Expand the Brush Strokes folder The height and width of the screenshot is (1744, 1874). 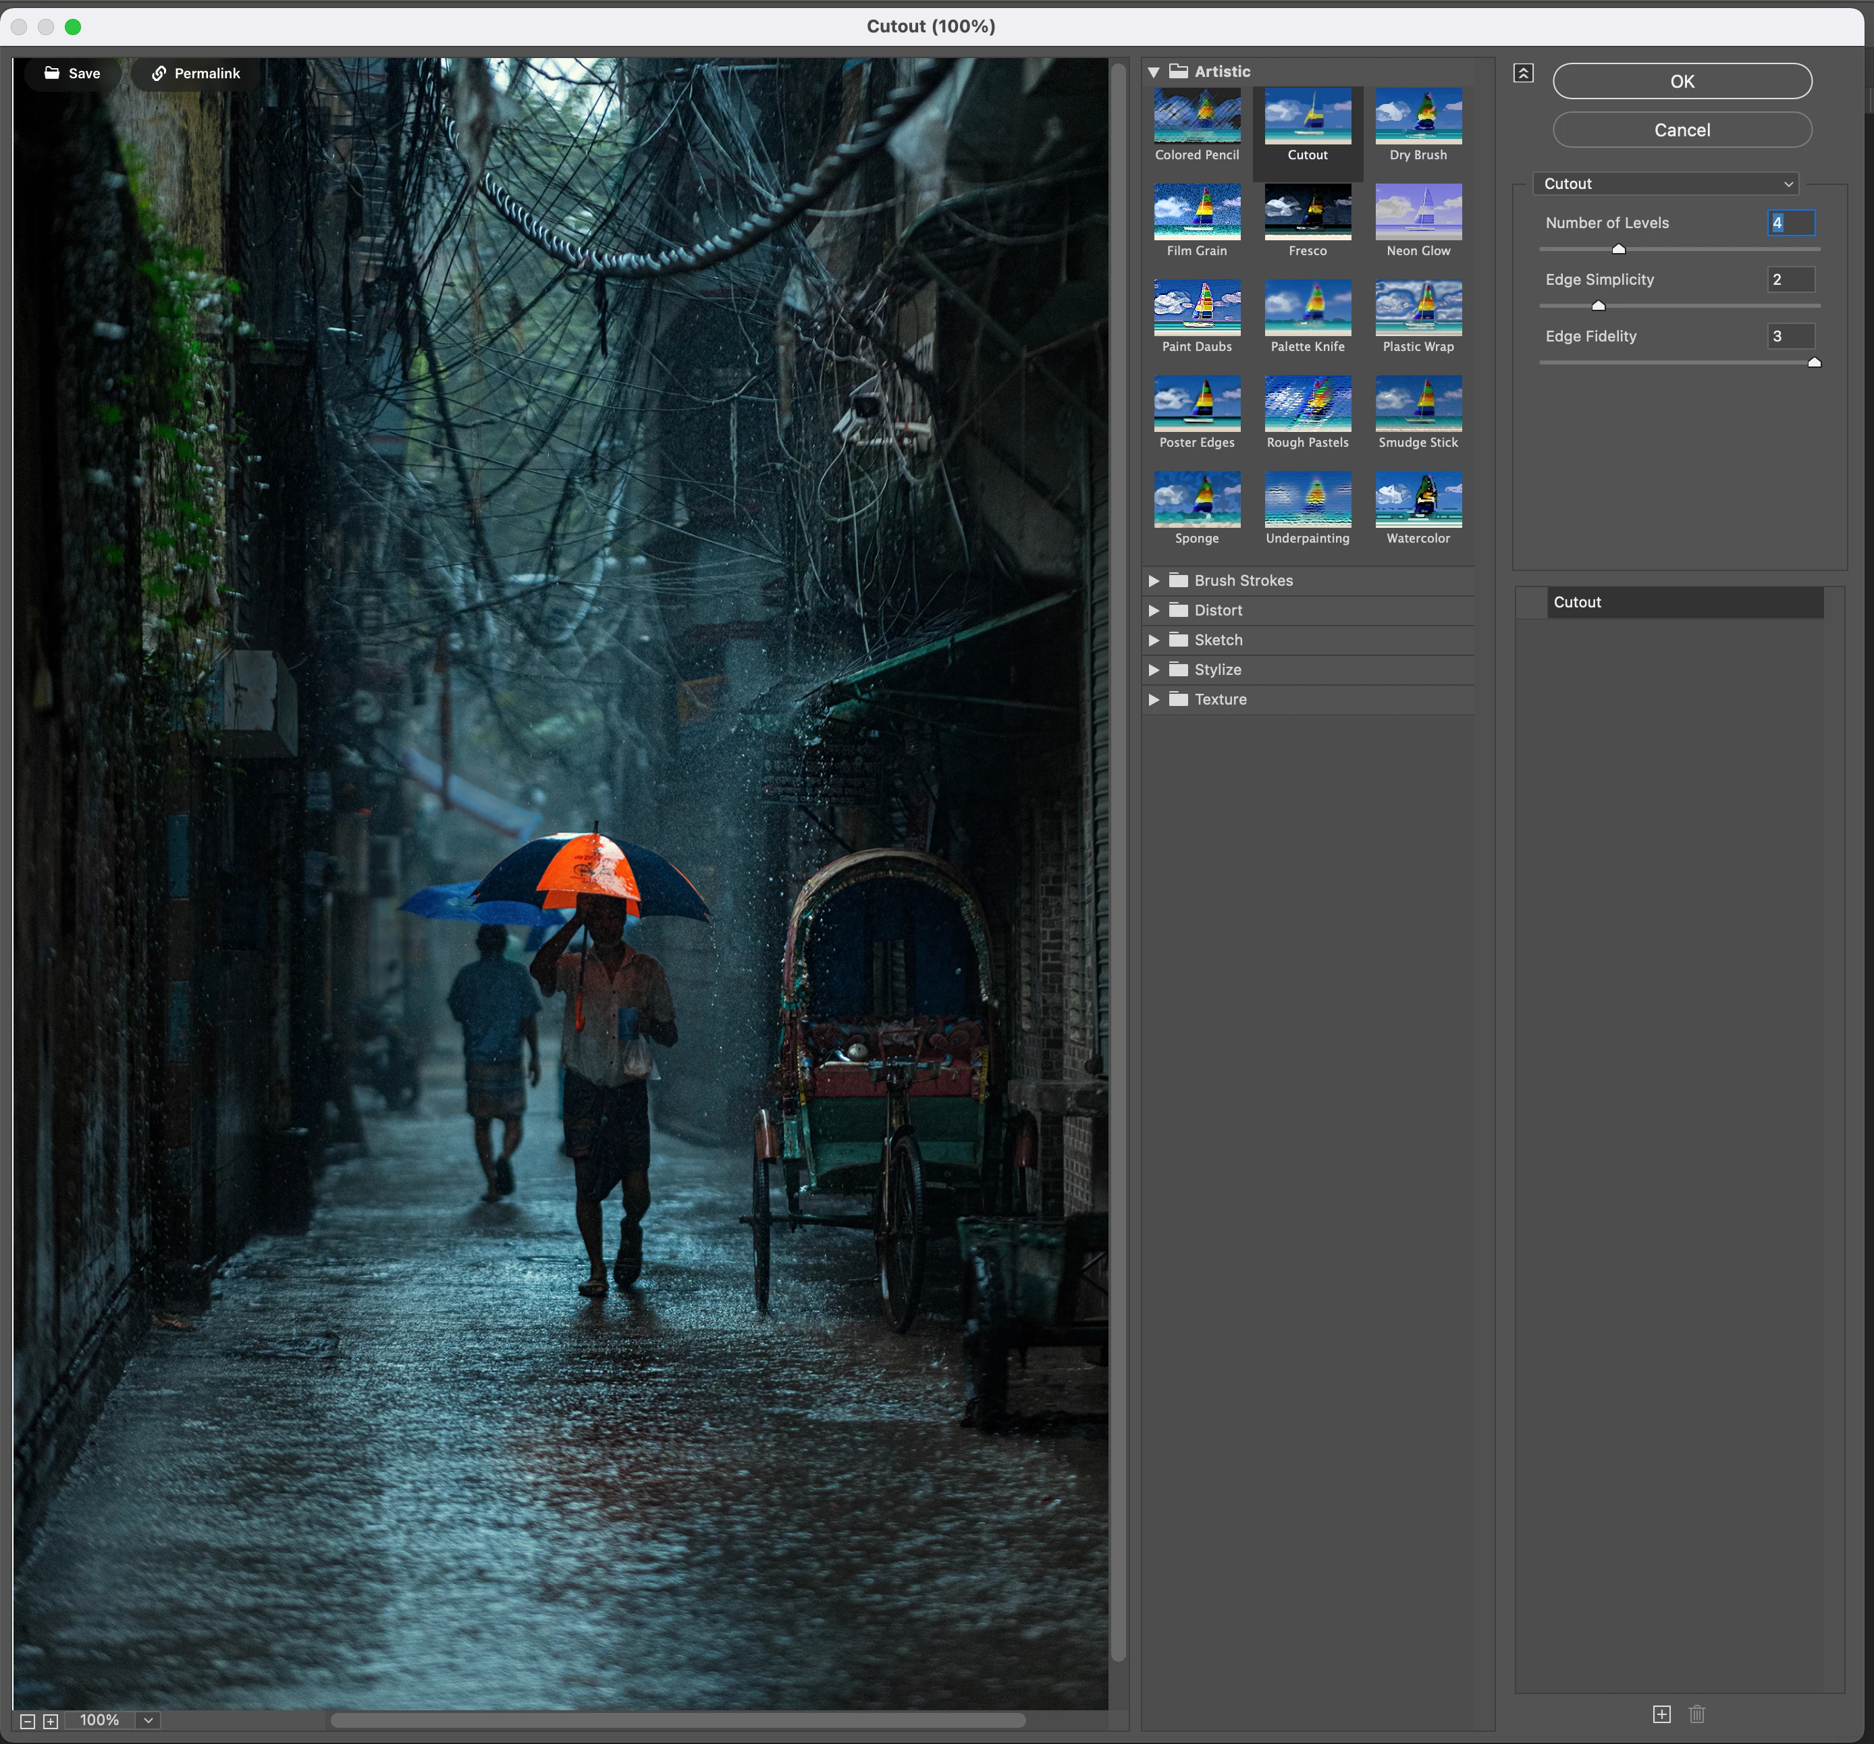point(1153,580)
